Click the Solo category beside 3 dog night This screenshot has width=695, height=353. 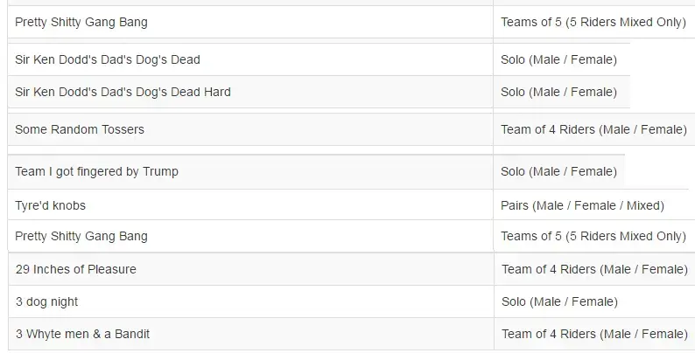pyautogui.click(x=559, y=301)
